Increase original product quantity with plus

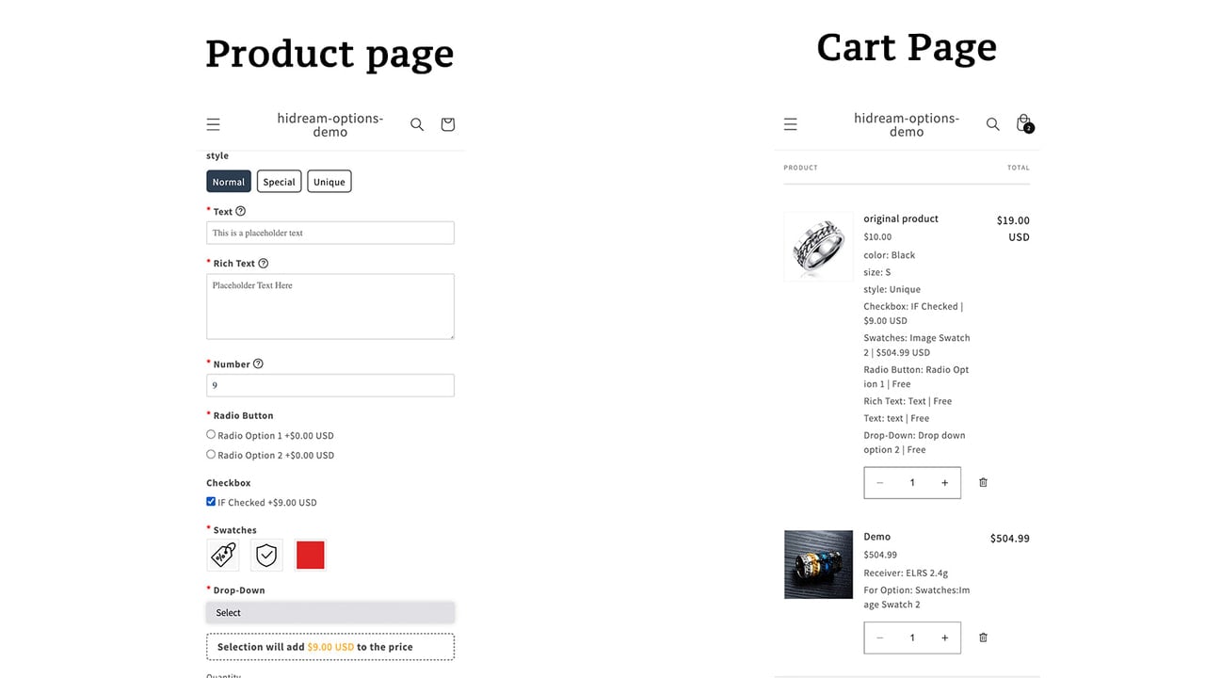(944, 483)
